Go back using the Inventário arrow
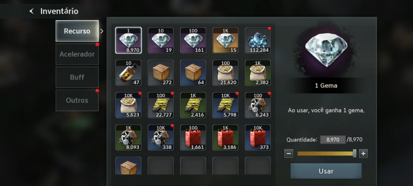Viewport: 413px width, 186px height. pyautogui.click(x=32, y=11)
